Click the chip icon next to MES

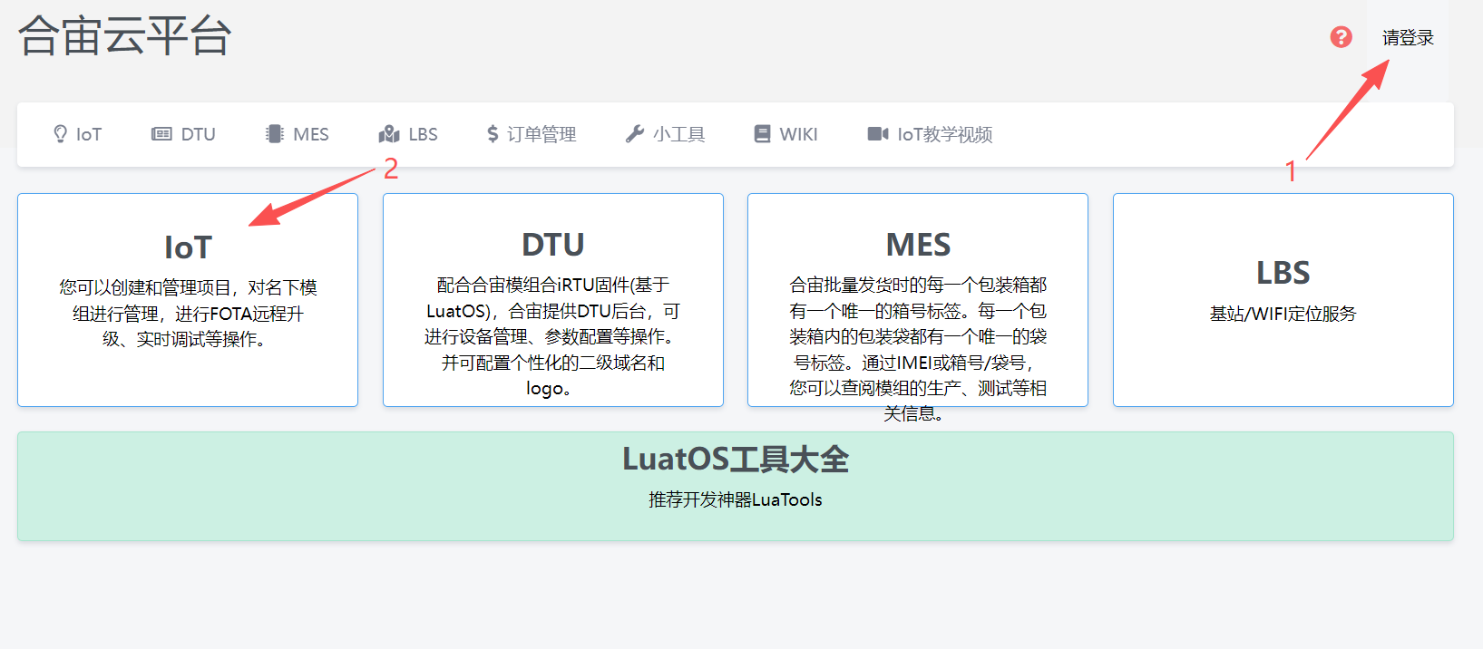pyautogui.click(x=274, y=134)
